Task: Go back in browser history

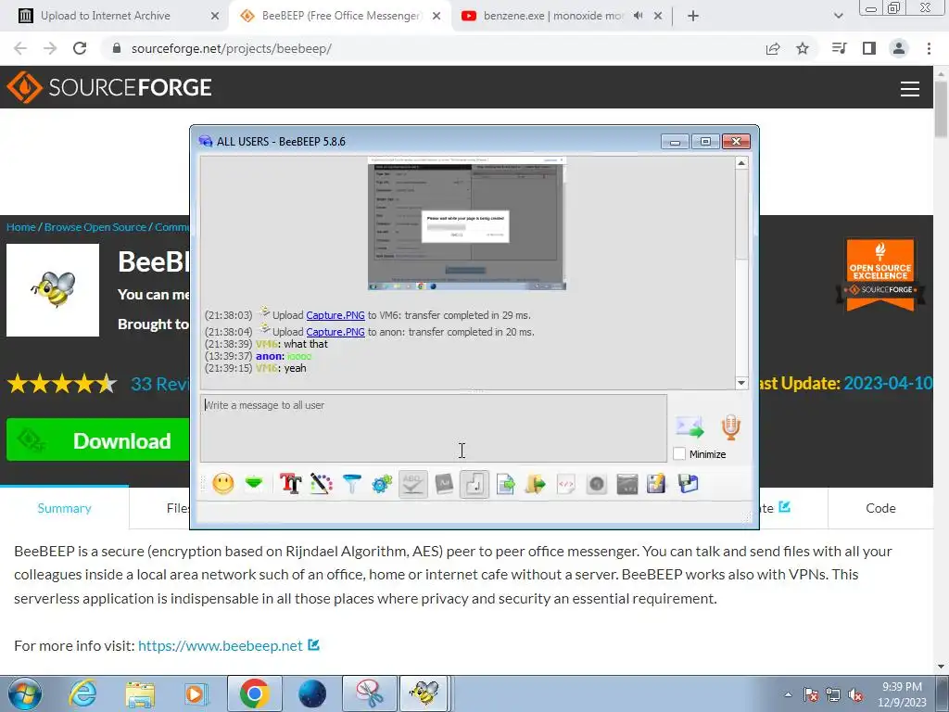Action: (20, 48)
